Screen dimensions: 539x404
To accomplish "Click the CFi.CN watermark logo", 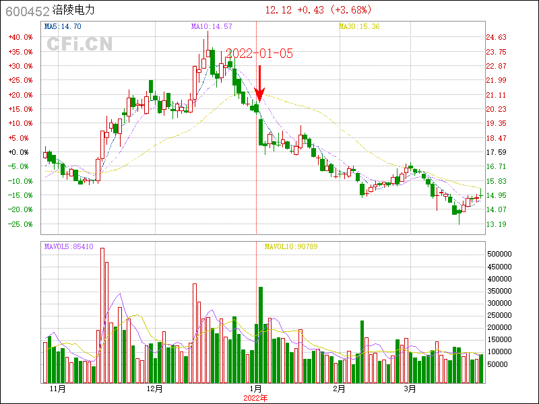I will coord(79,44).
